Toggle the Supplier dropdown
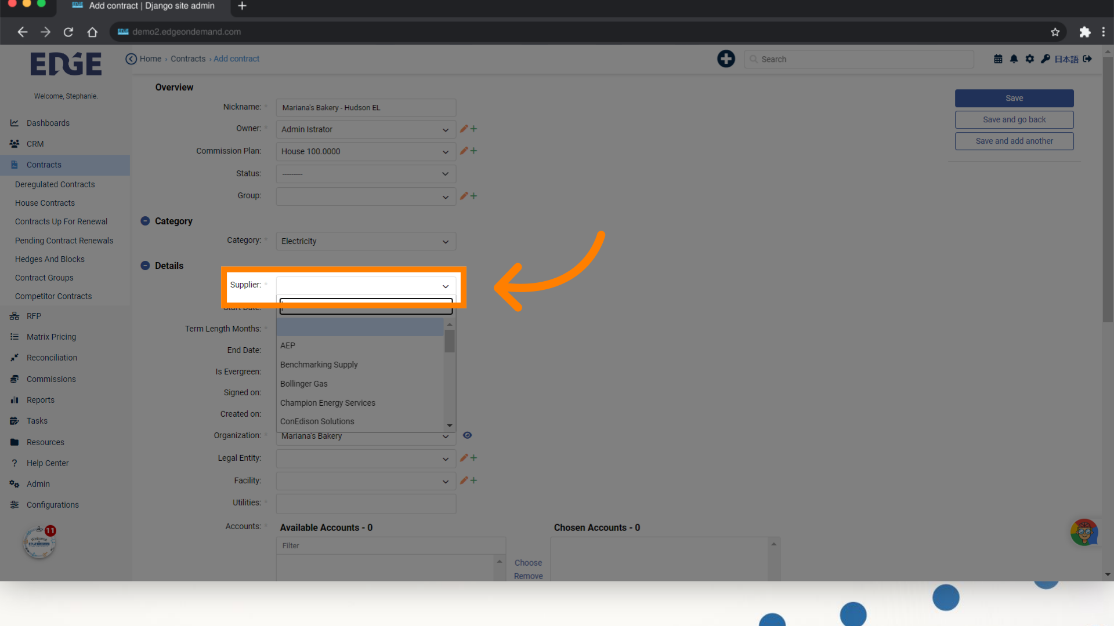 [x=366, y=286]
